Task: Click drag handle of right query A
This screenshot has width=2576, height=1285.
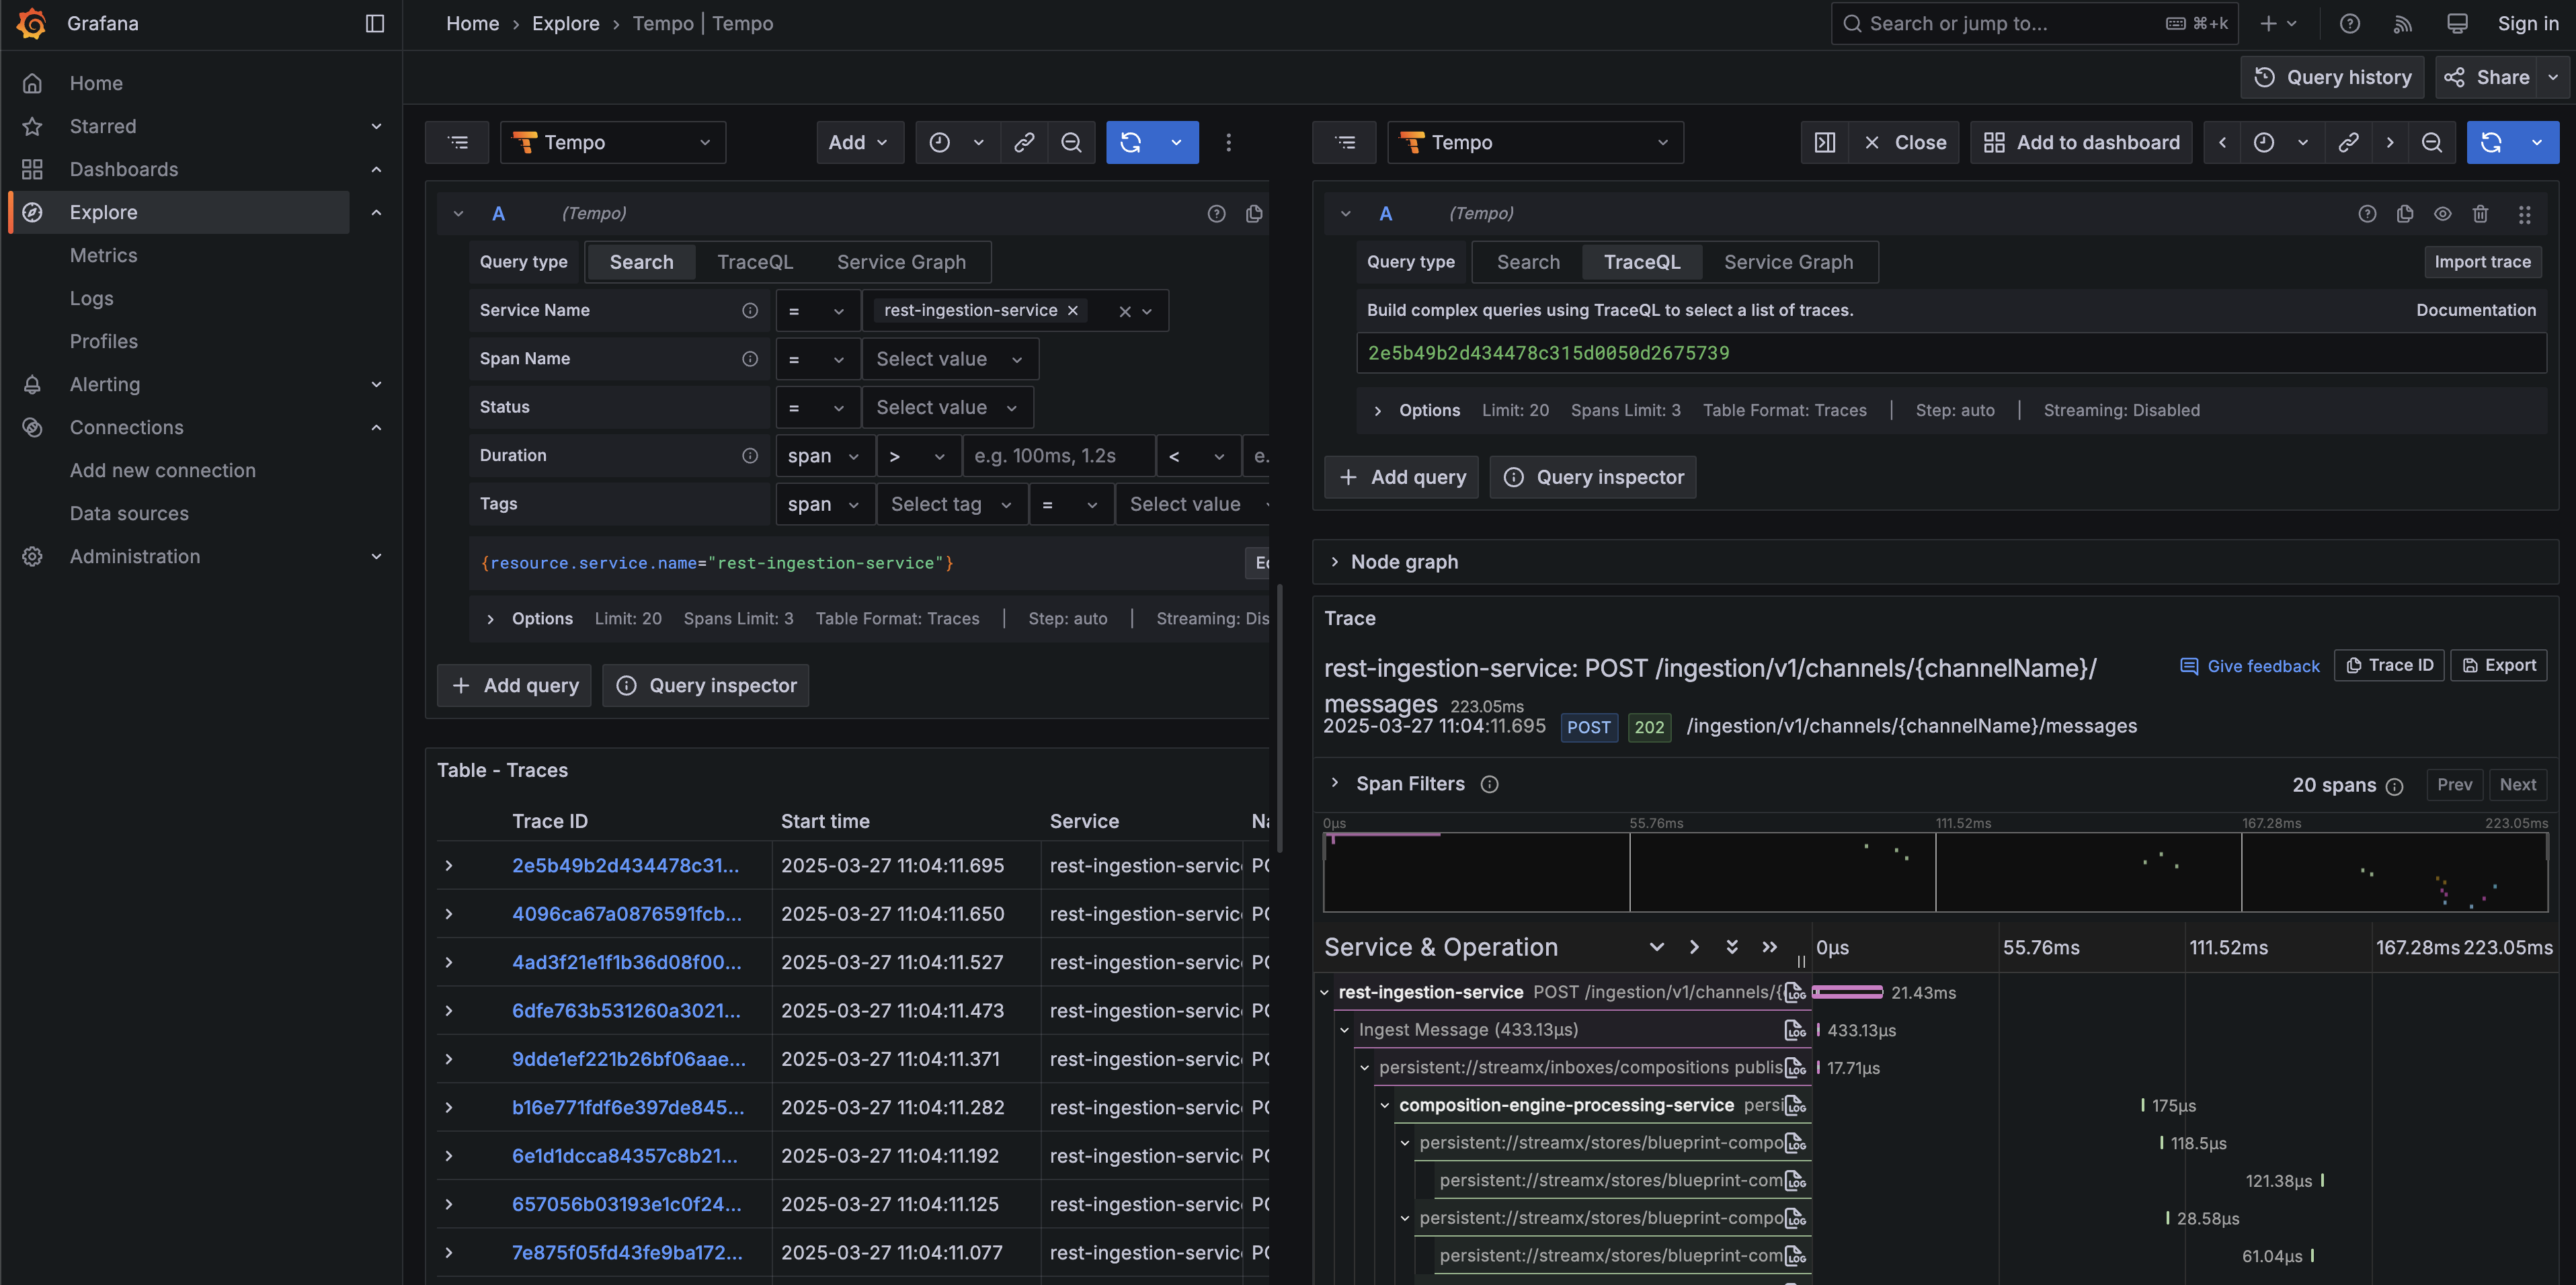Action: [x=2525, y=214]
